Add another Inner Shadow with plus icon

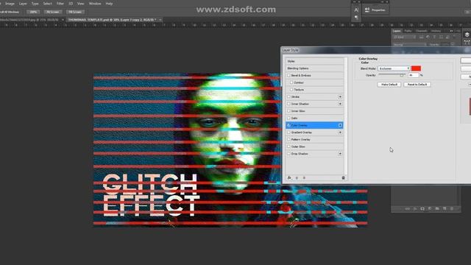340,104
